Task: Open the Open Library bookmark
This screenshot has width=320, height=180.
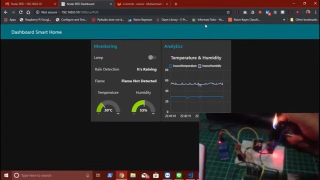Action: (172, 19)
